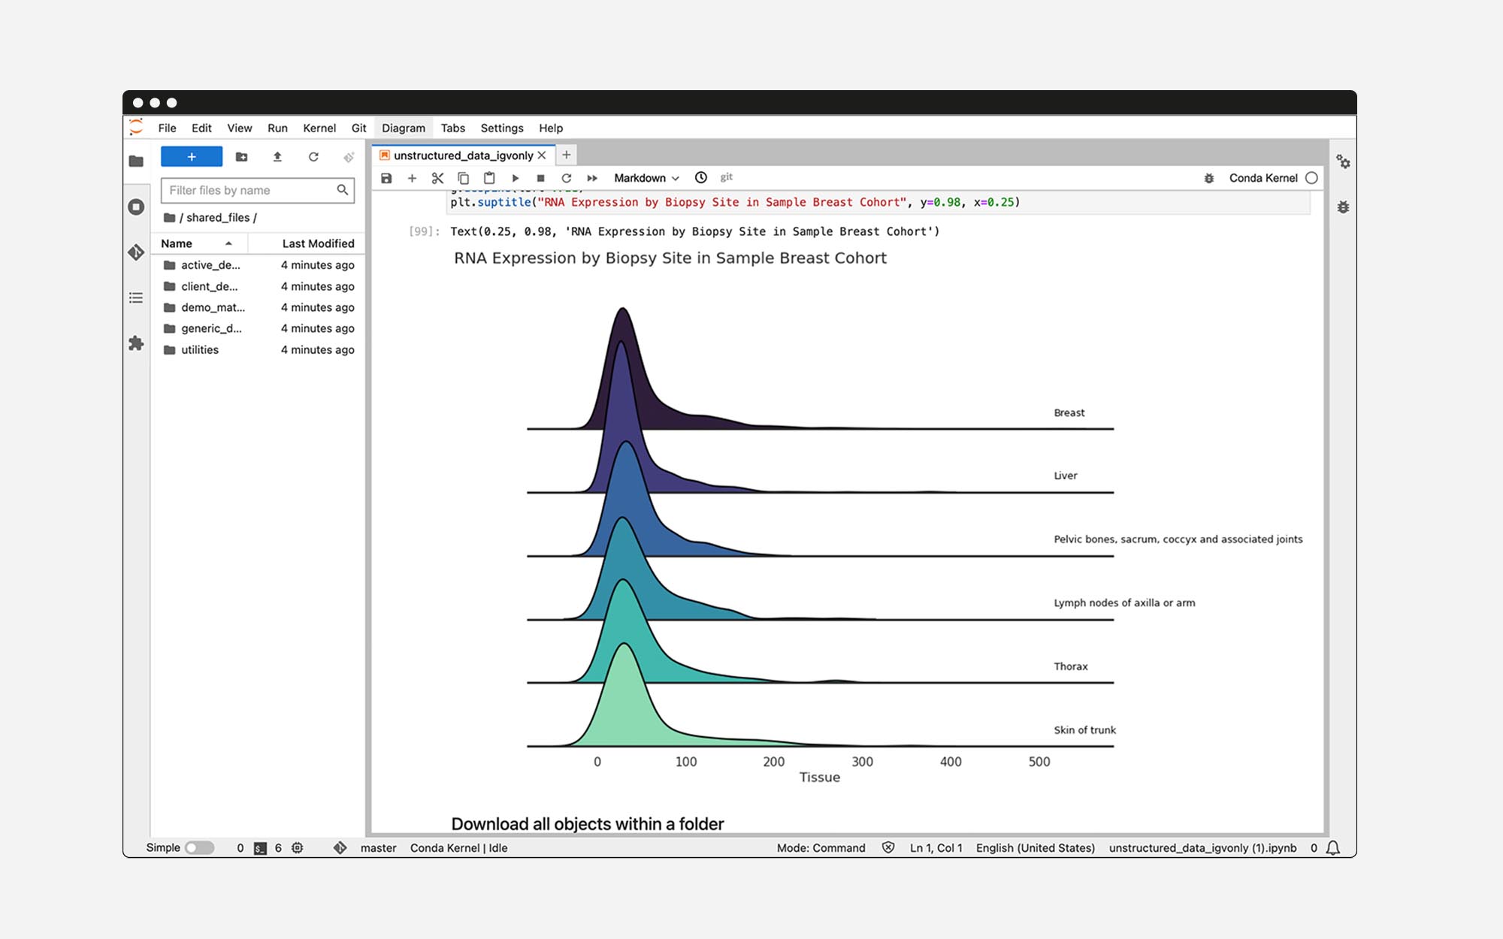The width and height of the screenshot is (1503, 939).
Task: Open the Markdown cell type dropdown
Action: (x=646, y=178)
